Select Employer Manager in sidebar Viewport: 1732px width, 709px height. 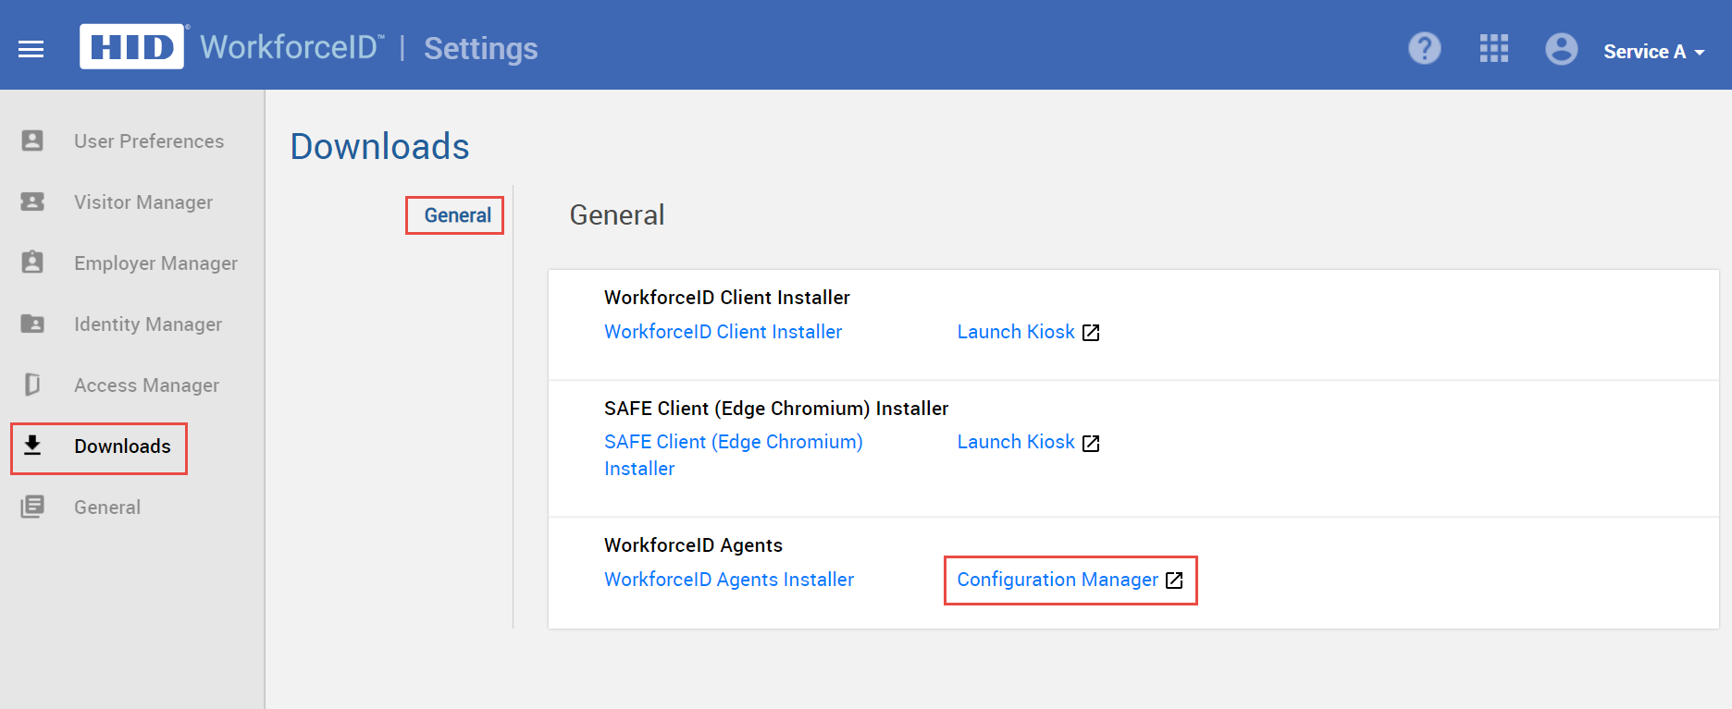click(x=155, y=263)
